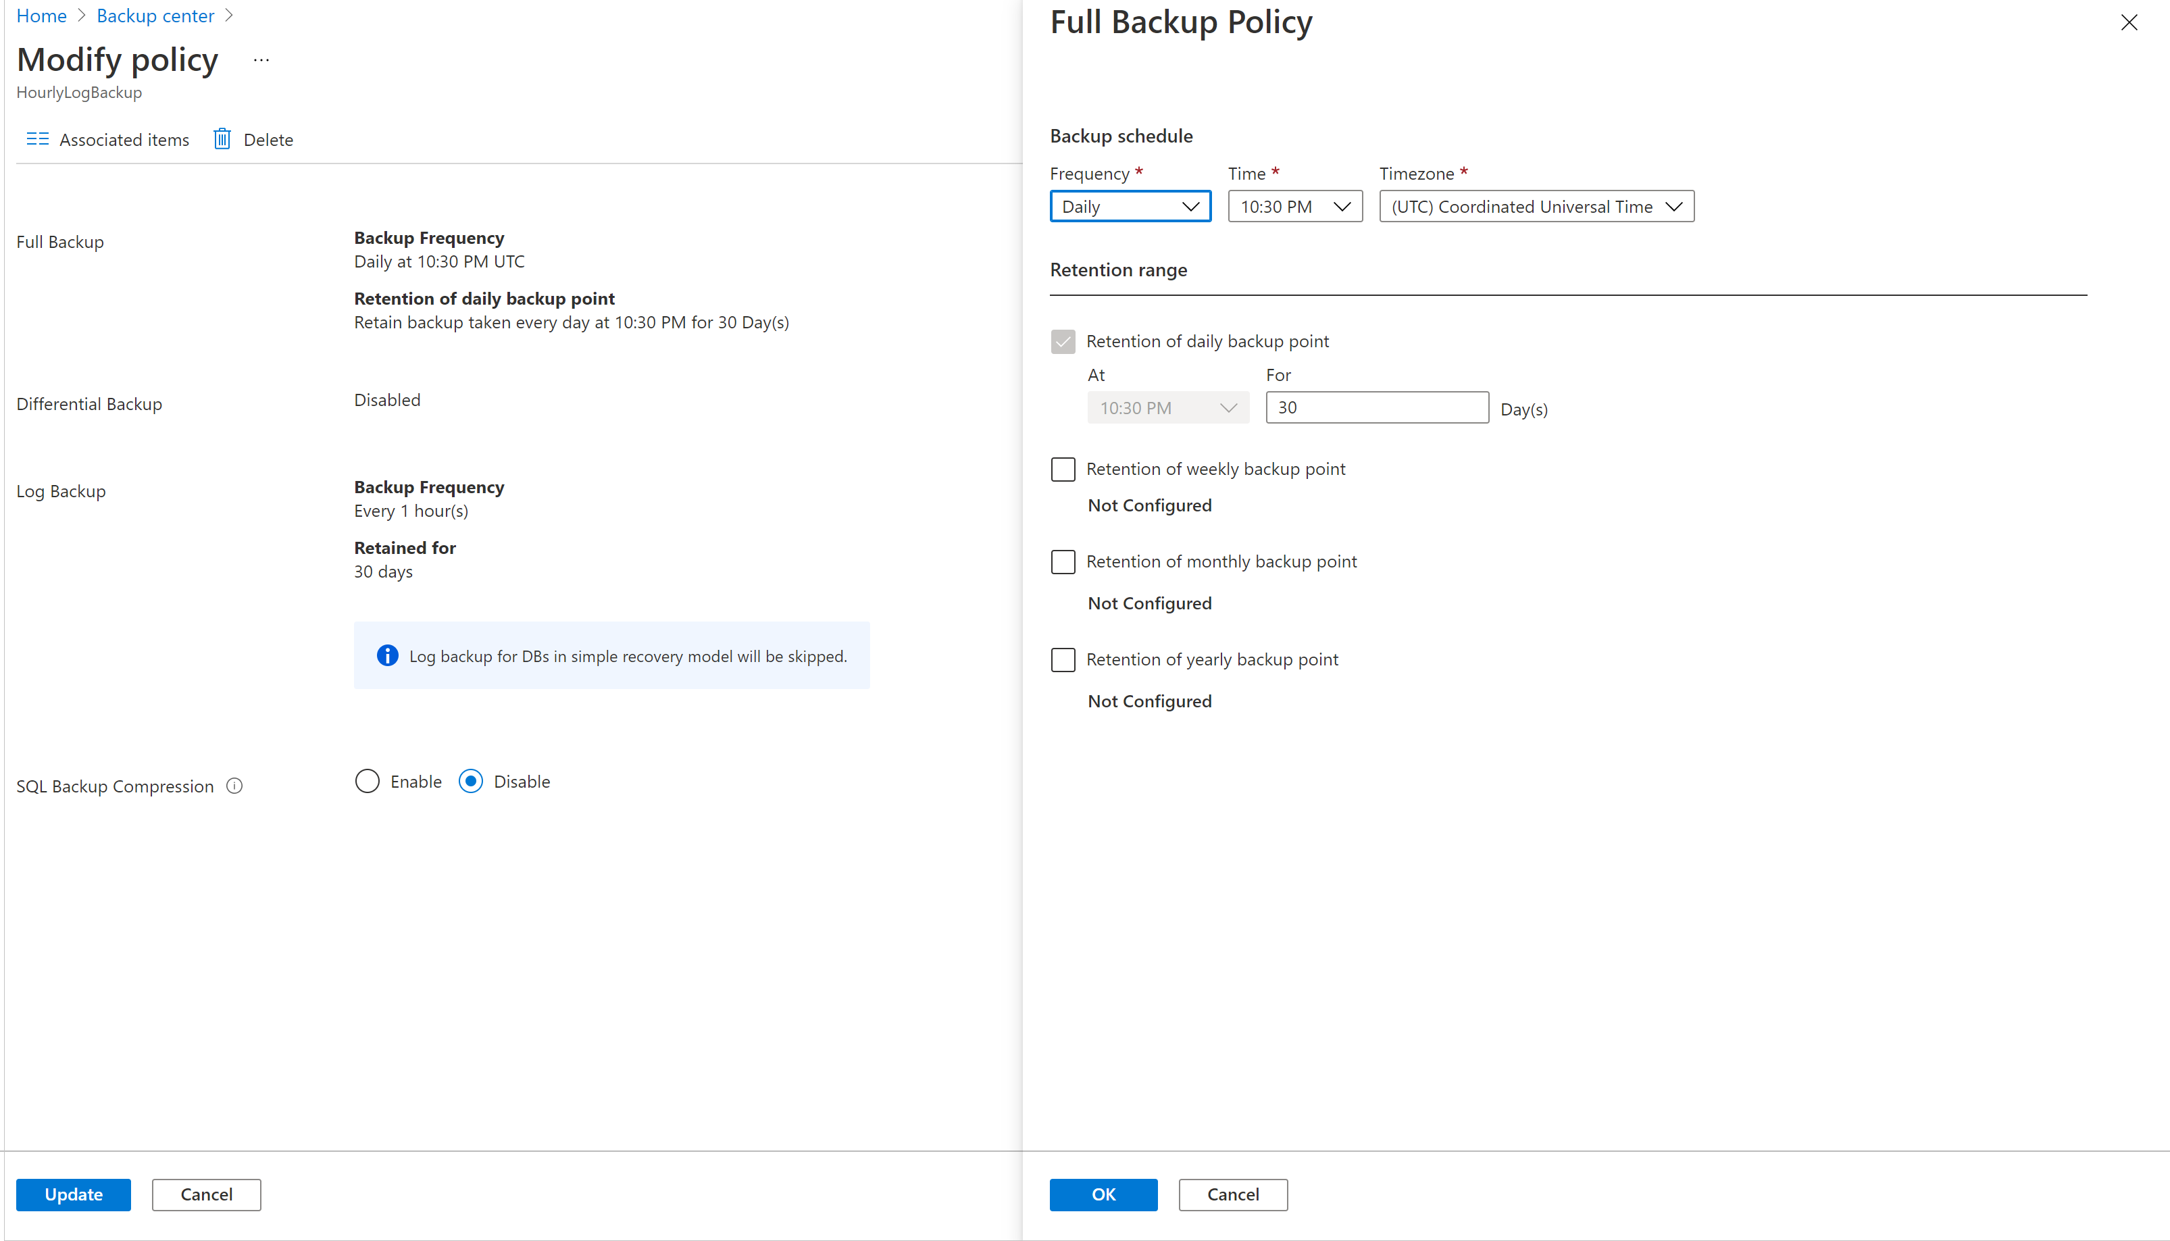The height and width of the screenshot is (1241, 2170).
Task: Click the Cancel button on Full Backup Policy panel
Action: [x=1231, y=1193]
